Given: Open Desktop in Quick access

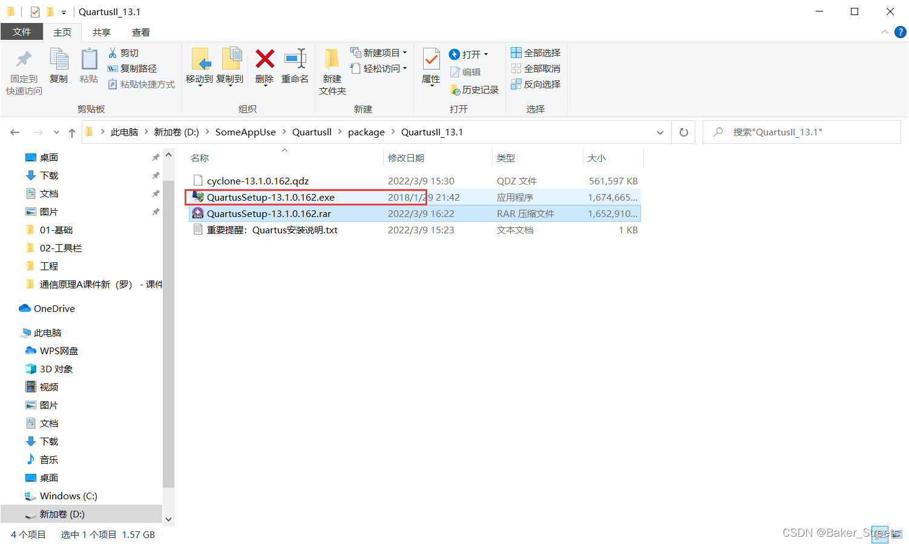Looking at the screenshot, I should pyautogui.click(x=49, y=157).
